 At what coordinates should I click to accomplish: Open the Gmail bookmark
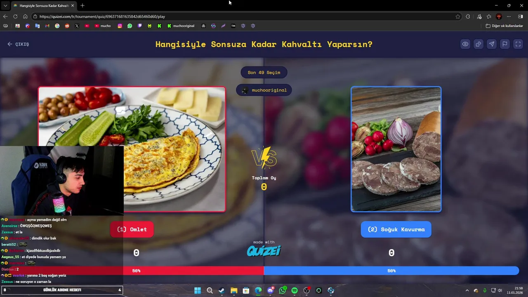(47, 26)
